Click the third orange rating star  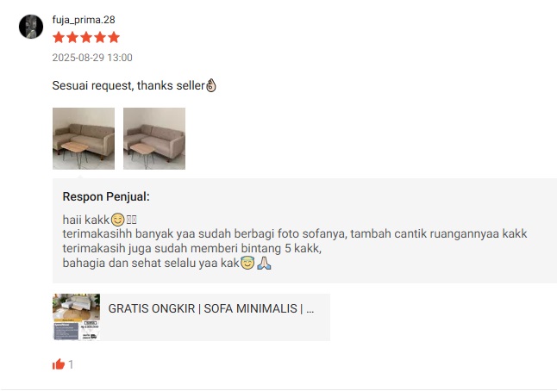click(x=86, y=37)
